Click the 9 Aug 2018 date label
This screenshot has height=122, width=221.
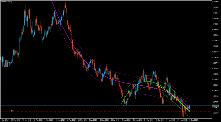click(x=126, y=120)
